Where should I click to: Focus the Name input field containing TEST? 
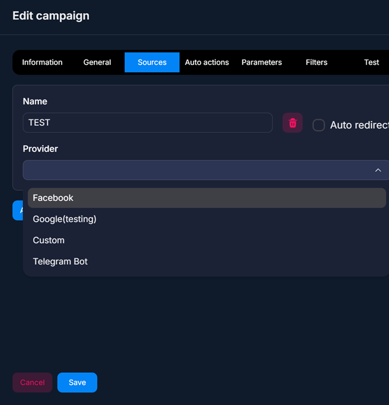point(148,123)
